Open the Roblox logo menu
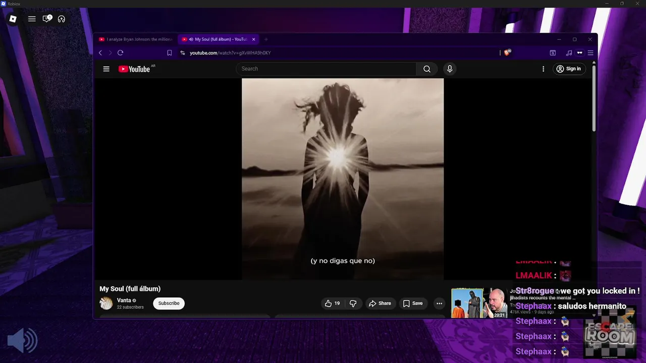The height and width of the screenshot is (363, 646). pos(13,19)
